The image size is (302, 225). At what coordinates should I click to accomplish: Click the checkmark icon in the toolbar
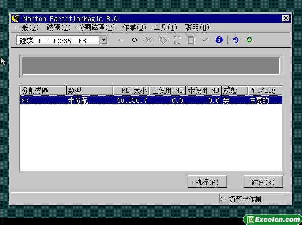(x=205, y=40)
